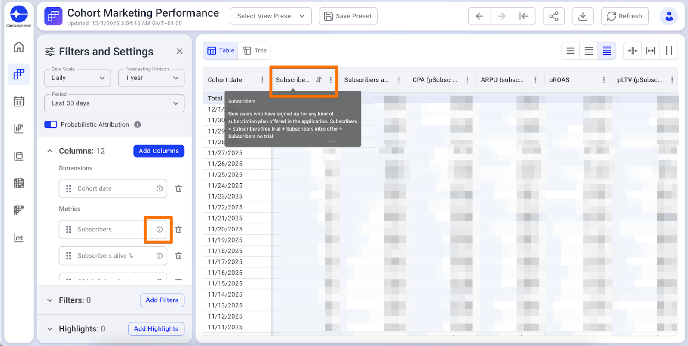This screenshot has width=688, height=346.
Task: Open the Period Last 30 days dropdown
Action: [114, 103]
